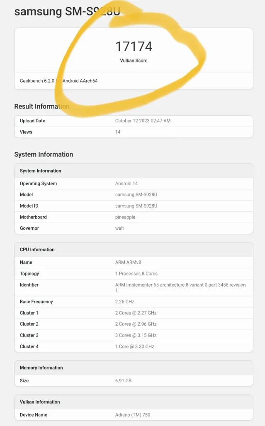Click the 'Cluster 2' row label

point(29,324)
